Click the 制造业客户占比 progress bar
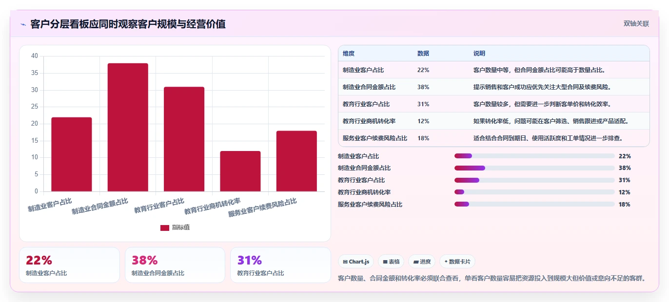 coord(534,156)
